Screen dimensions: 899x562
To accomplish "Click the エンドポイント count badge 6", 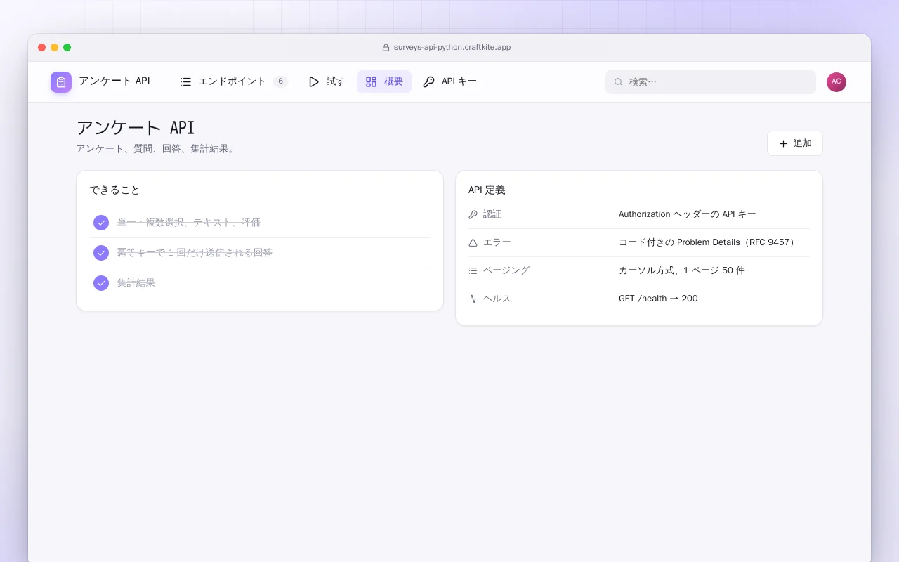I will pos(280,81).
